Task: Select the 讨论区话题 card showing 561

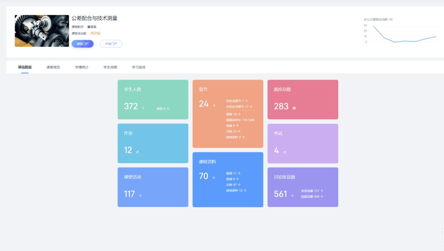Action: pos(303,187)
